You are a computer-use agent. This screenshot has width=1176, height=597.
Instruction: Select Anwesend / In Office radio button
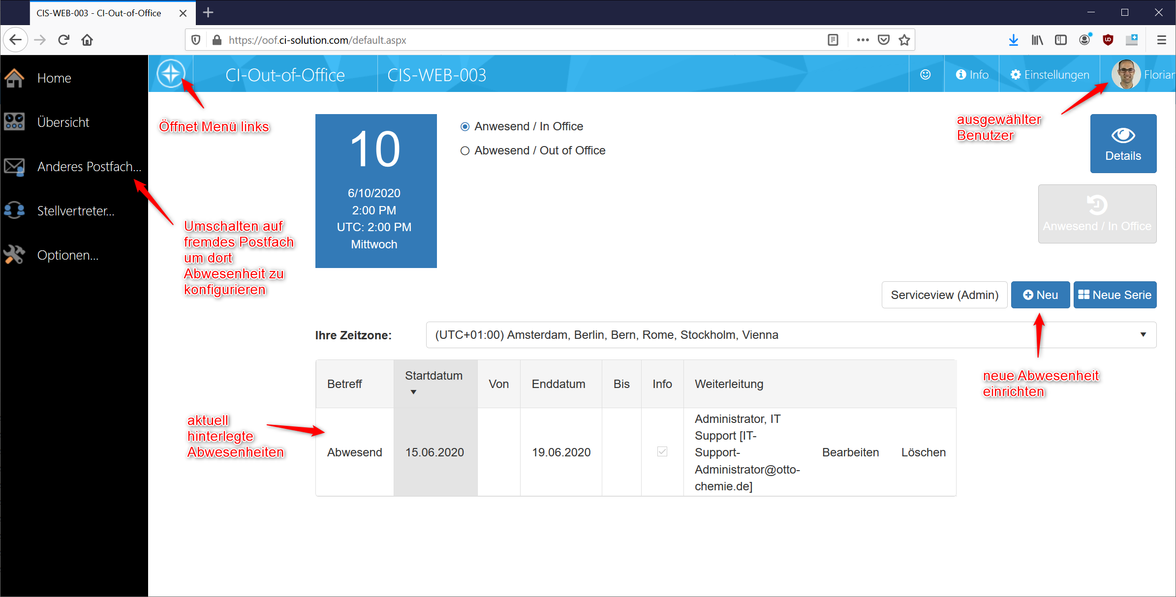pyautogui.click(x=465, y=127)
